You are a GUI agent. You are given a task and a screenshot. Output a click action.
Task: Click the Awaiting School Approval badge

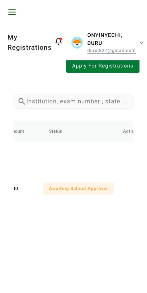click(78, 189)
